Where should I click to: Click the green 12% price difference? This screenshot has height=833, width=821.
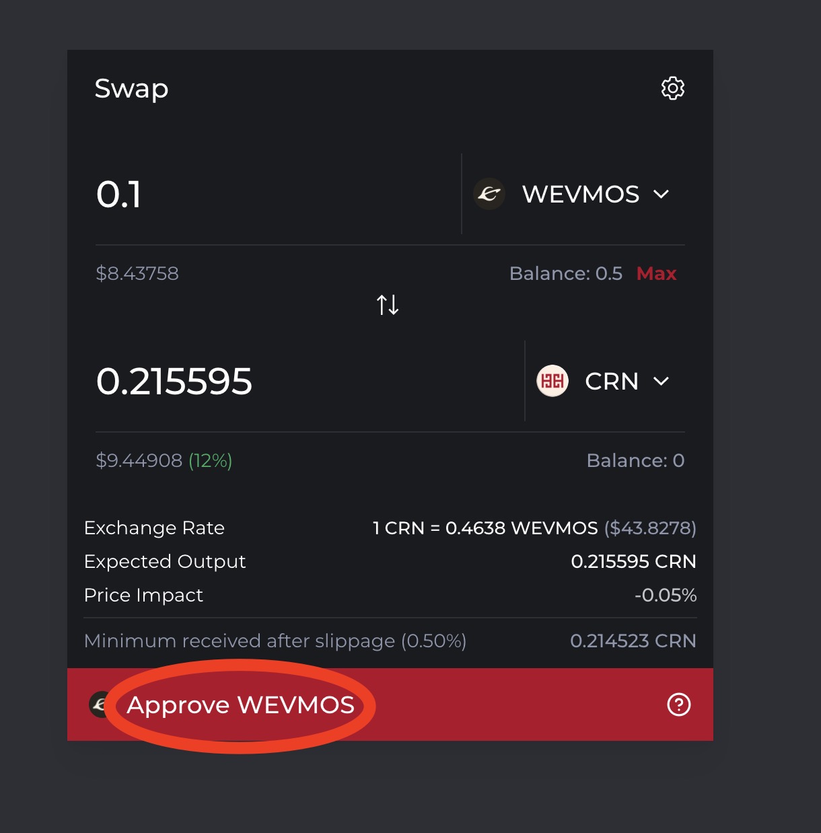[210, 460]
